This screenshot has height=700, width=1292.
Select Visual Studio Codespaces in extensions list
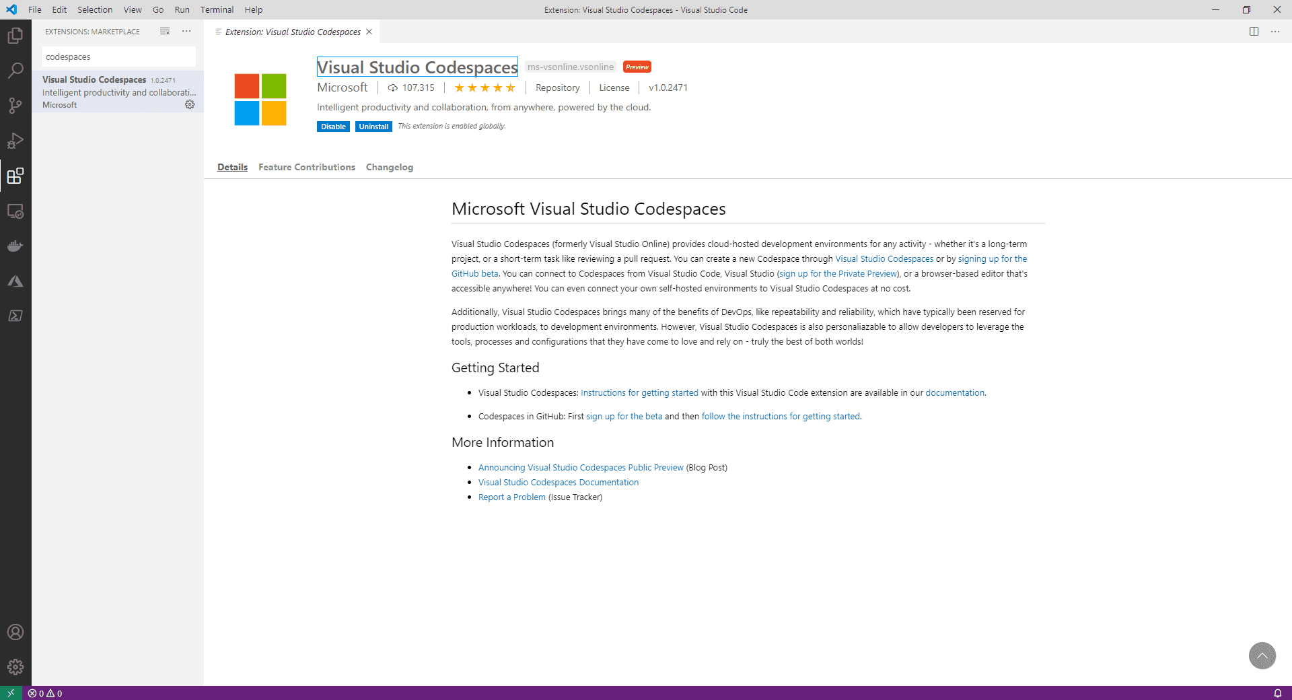118,92
